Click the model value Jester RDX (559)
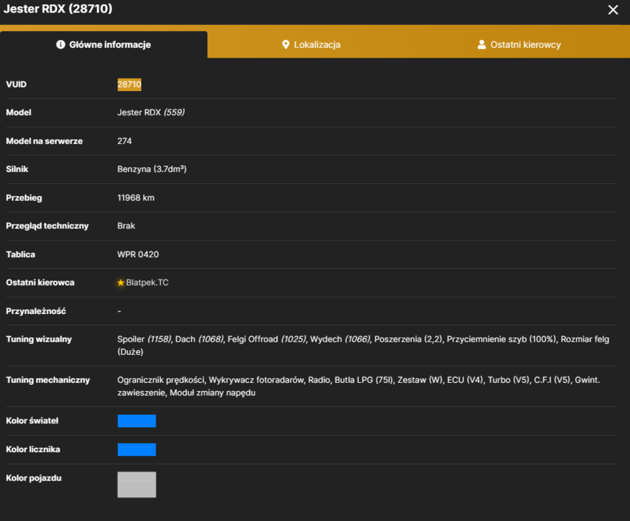This screenshot has height=521, width=630. point(151,113)
